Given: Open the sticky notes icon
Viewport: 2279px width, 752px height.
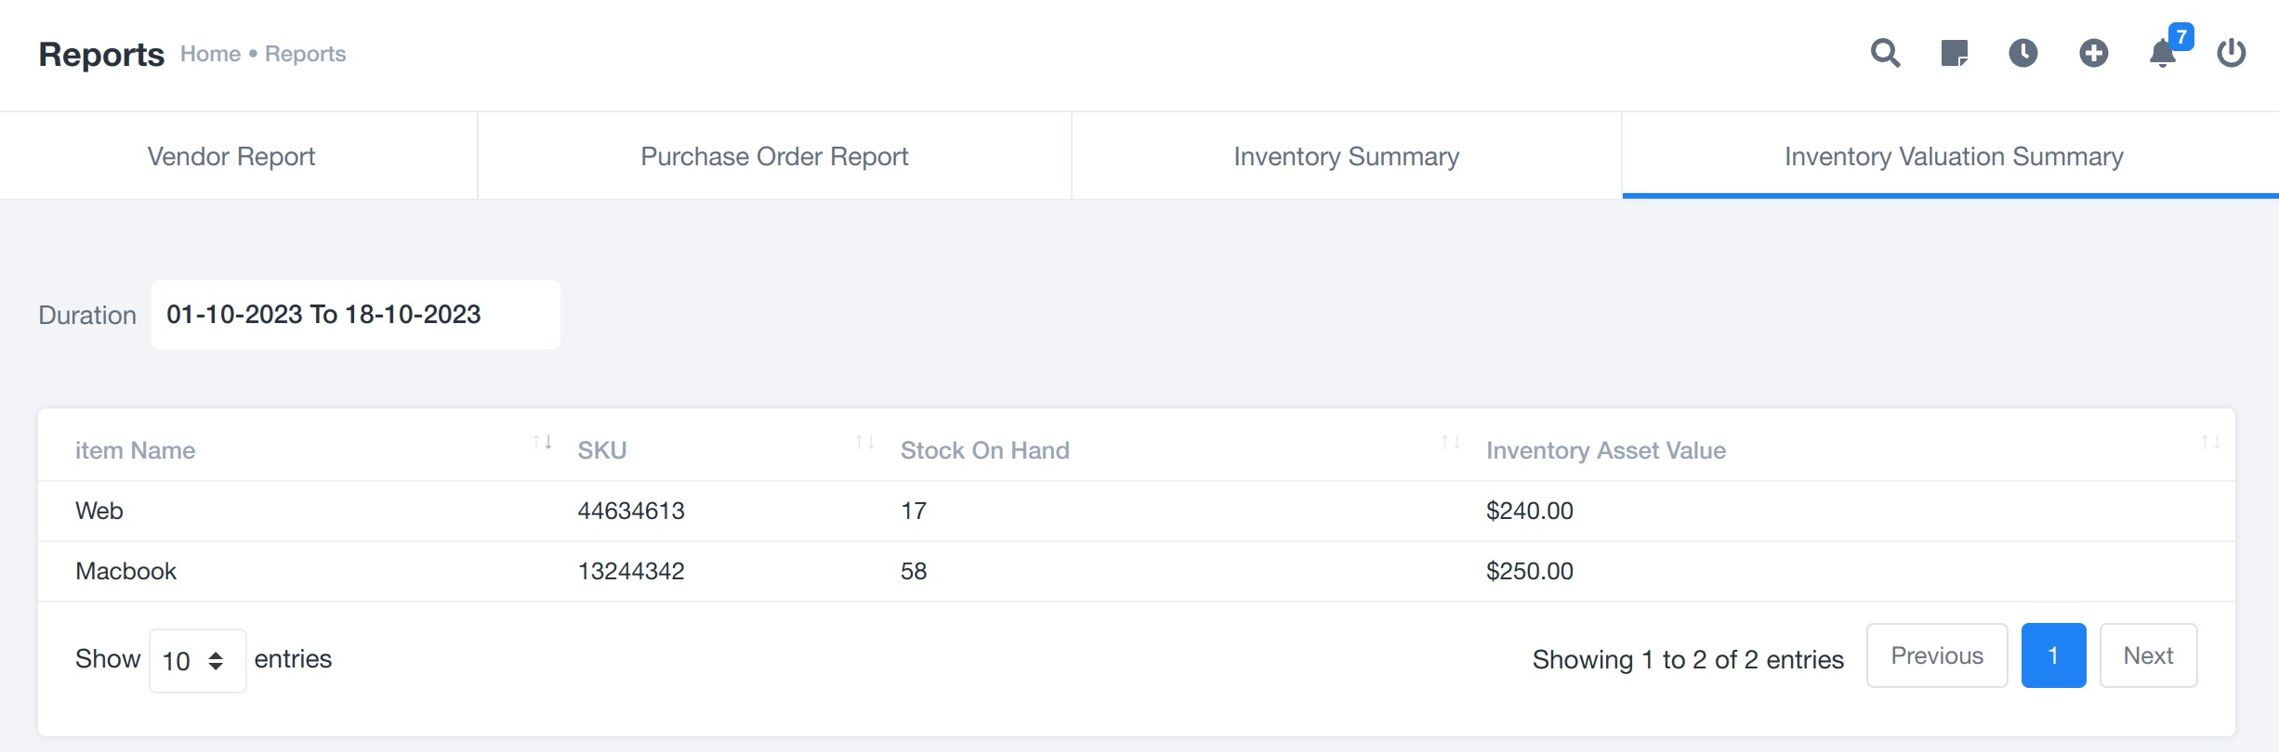Looking at the screenshot, I should (1954, 53).
